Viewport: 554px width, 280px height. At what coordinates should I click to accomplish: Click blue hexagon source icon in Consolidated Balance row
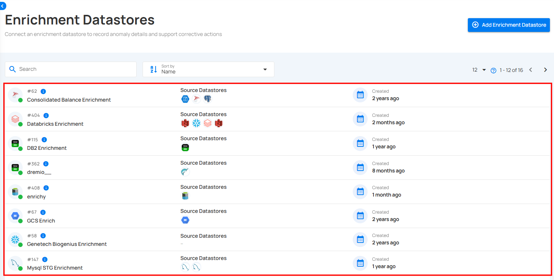tap(185, 99)
